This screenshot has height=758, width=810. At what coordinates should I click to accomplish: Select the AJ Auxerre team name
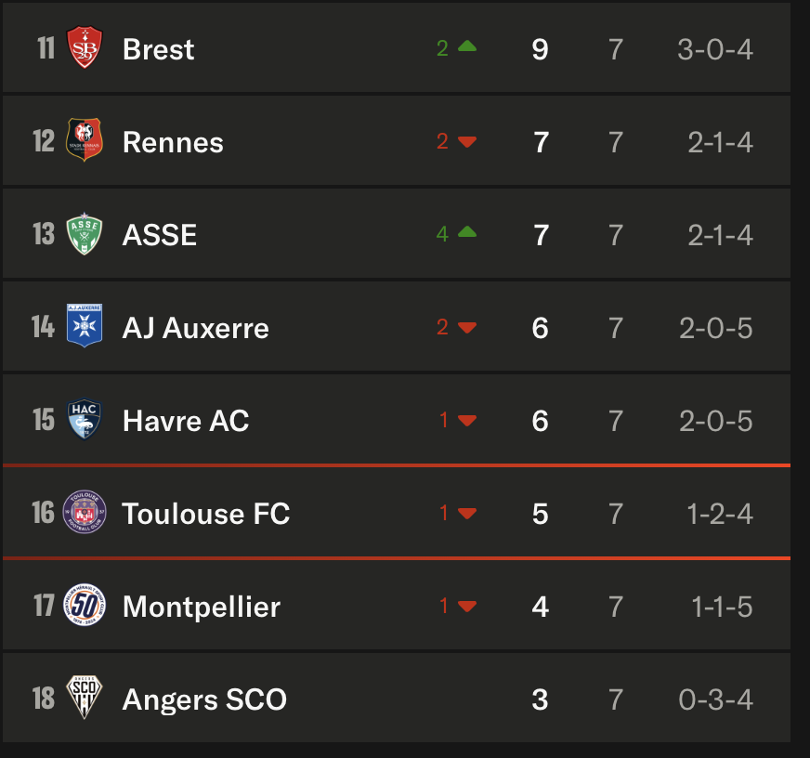point(196,328)
